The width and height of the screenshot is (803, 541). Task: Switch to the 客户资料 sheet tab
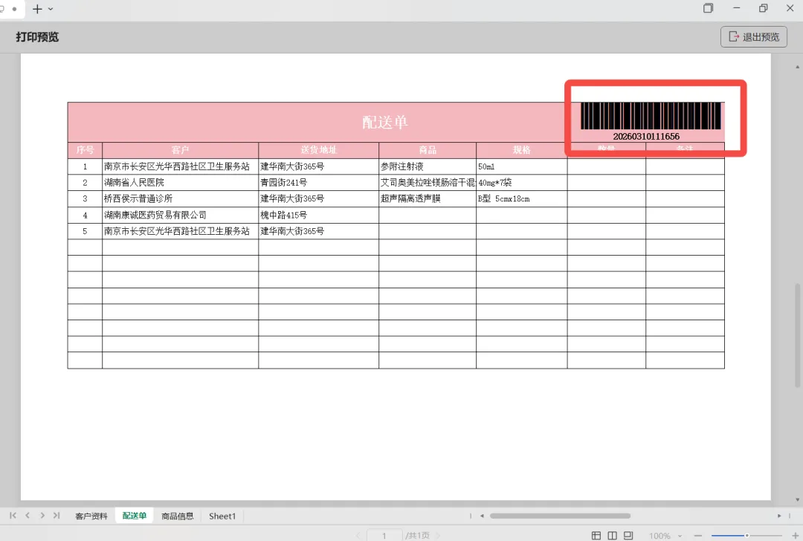click(91, 516)
